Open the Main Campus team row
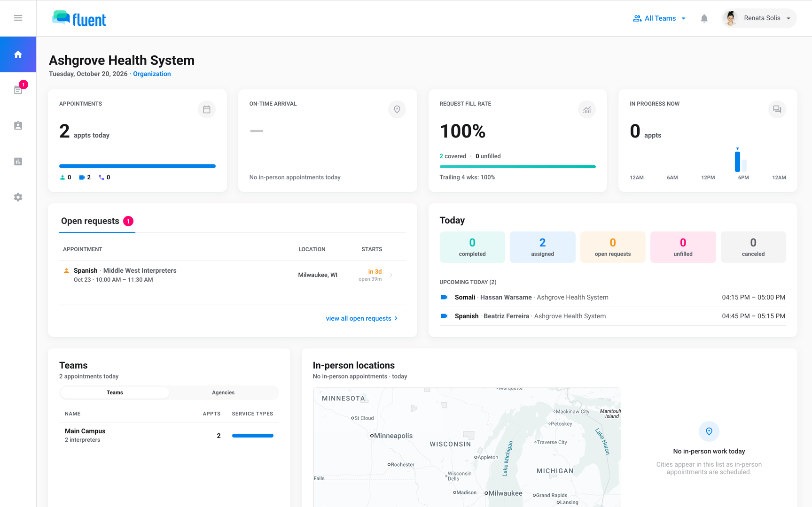The width and height of the screenshot is (812, 507). [169, 435]
